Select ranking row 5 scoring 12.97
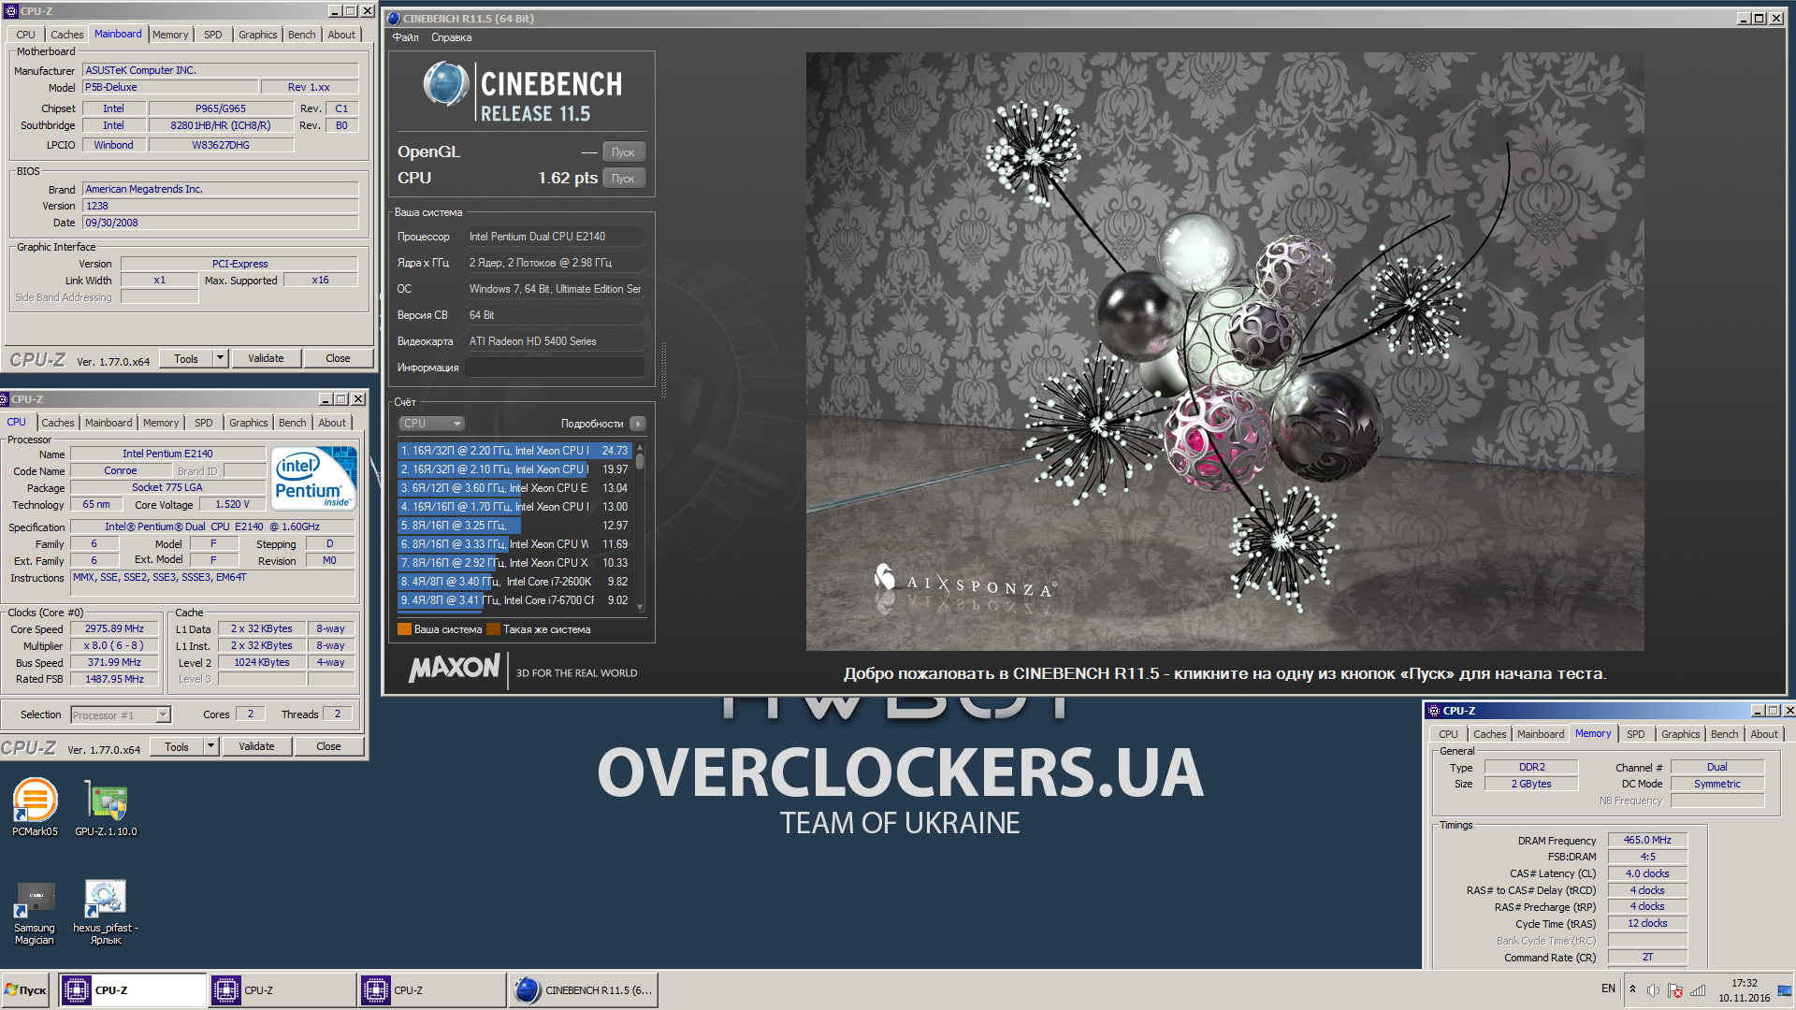 tap(514, 526)
